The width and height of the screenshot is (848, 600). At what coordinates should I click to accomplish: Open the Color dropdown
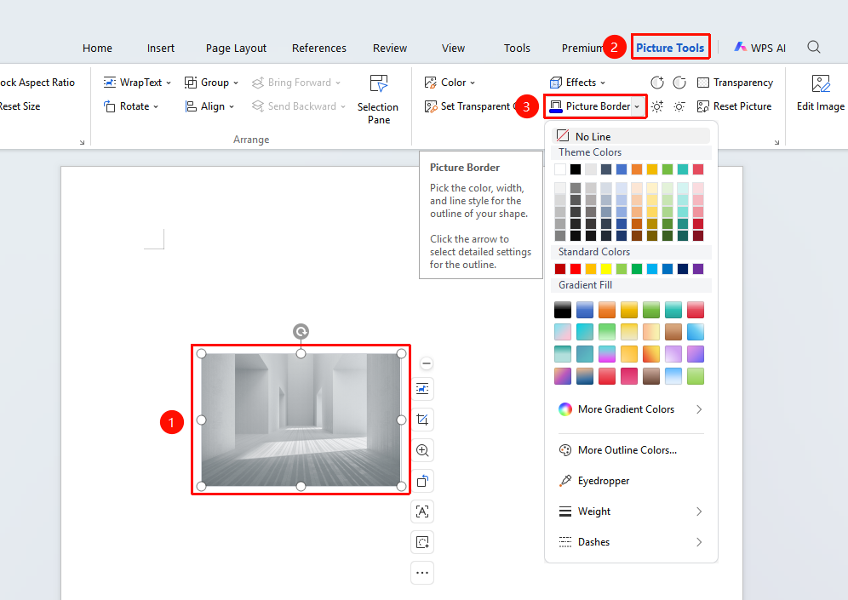point(450,83)
